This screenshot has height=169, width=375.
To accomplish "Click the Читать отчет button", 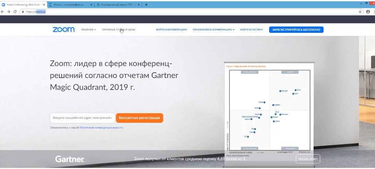I will [308, 159].
